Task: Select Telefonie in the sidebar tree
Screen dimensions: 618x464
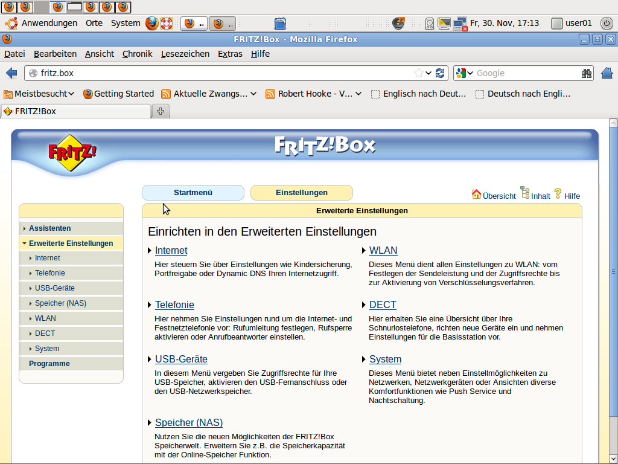Action: click(49, 273)
